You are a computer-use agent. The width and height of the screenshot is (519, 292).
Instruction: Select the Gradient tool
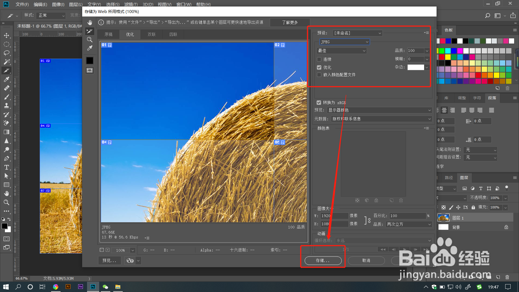[x=6, y=132]
